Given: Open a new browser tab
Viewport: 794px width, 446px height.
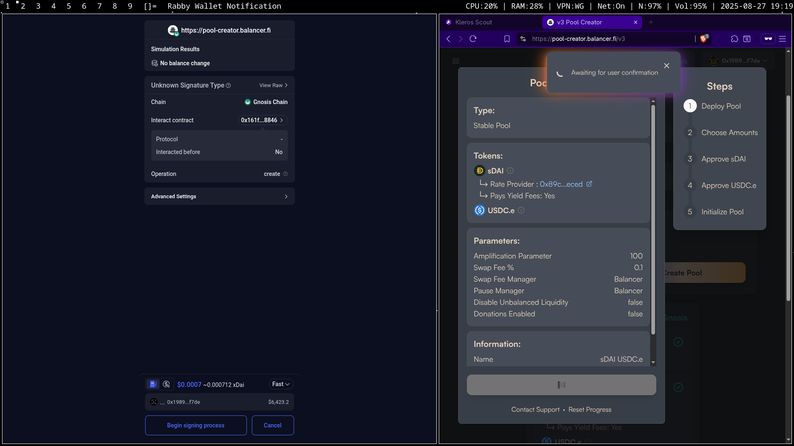Looking at the screenshot, I should click(651, 22).
